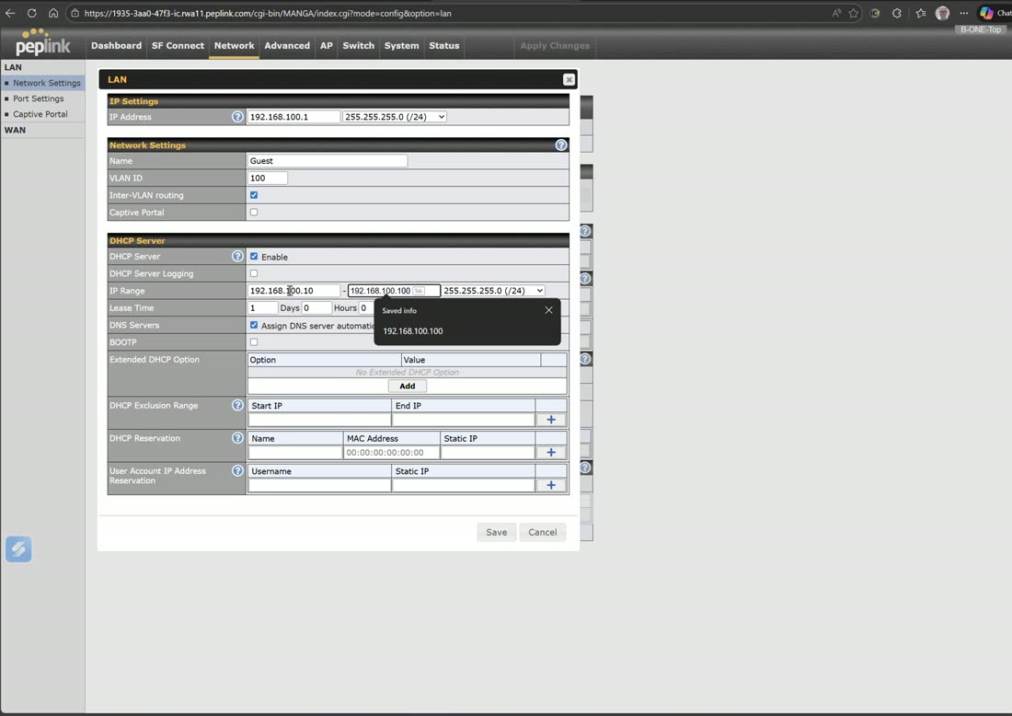This screenshot has width=1012, height=716.
Task: Open Network Settings sidebar link
Action: [x=47, y=83]
